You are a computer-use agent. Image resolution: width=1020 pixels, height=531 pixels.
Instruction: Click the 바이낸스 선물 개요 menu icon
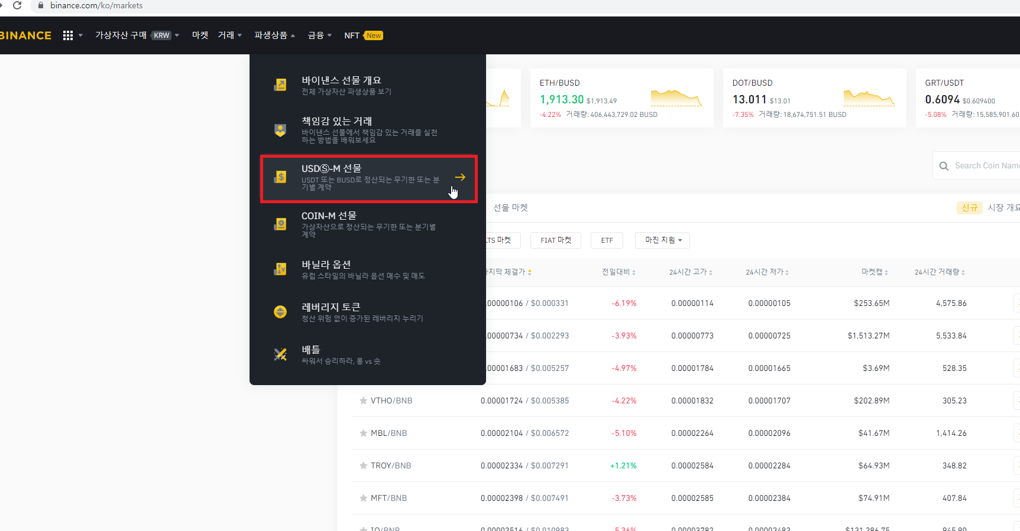280,85
